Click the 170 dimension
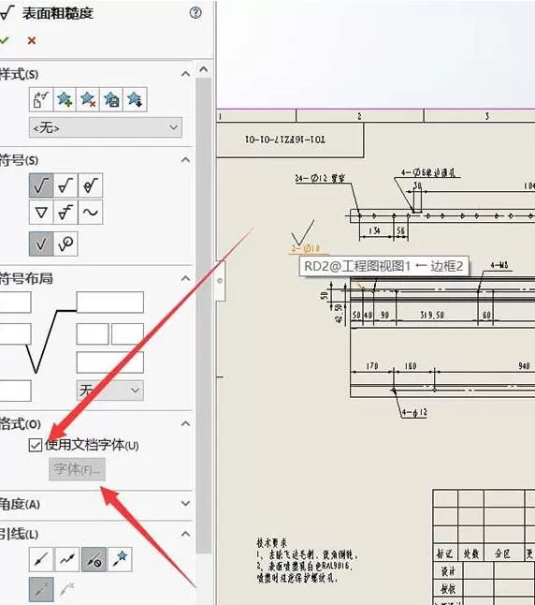The width and height of the screenshot is (535, 605). tap(372, 365)
